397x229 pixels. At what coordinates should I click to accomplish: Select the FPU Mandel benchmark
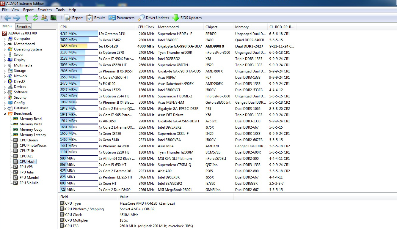coord(29,178)
